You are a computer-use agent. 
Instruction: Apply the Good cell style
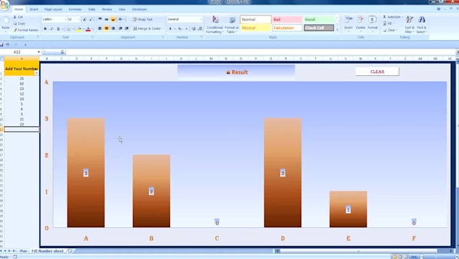coord(319,20)
